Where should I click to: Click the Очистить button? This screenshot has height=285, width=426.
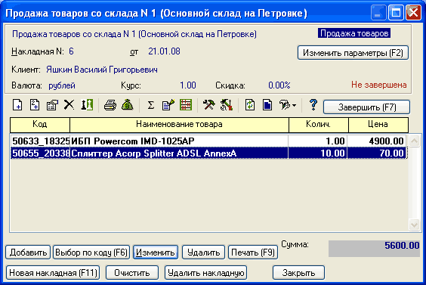[132, 273]
